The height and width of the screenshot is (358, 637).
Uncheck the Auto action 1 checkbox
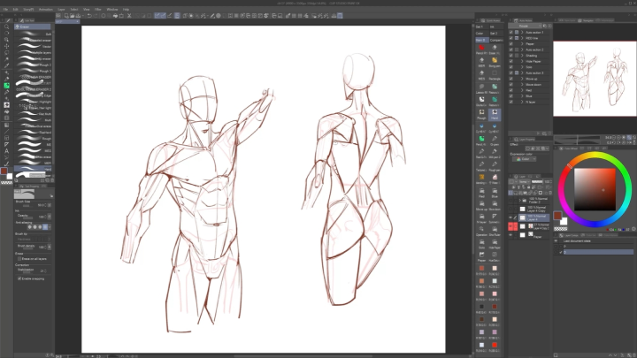[511, 32]
